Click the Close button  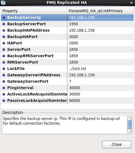(117, 144)
